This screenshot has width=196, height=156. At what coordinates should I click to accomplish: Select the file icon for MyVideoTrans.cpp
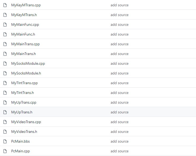[x=5, y=122]
